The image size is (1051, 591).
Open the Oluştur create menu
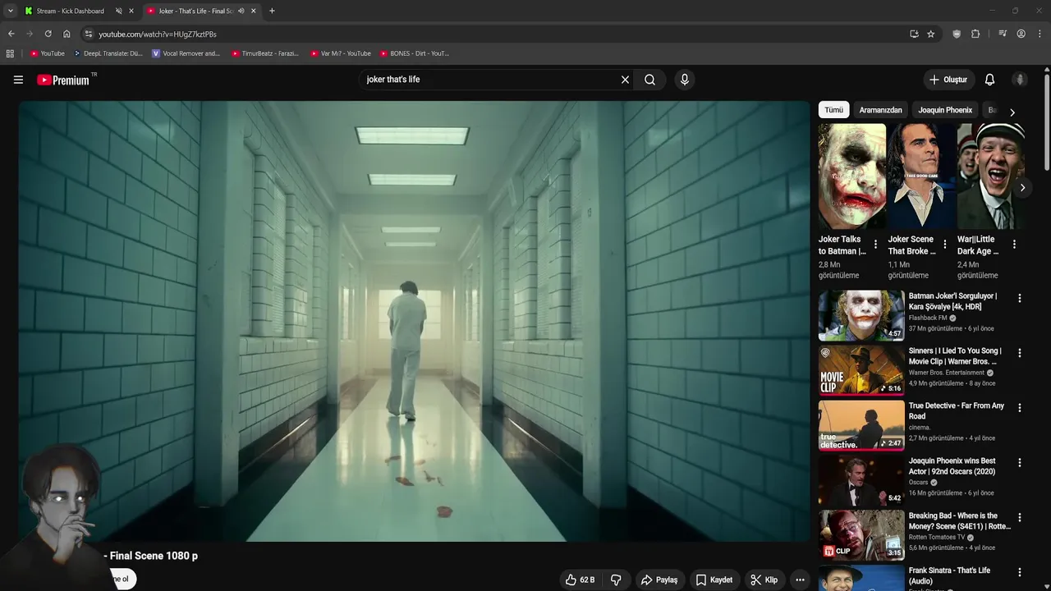coord(949,80)
